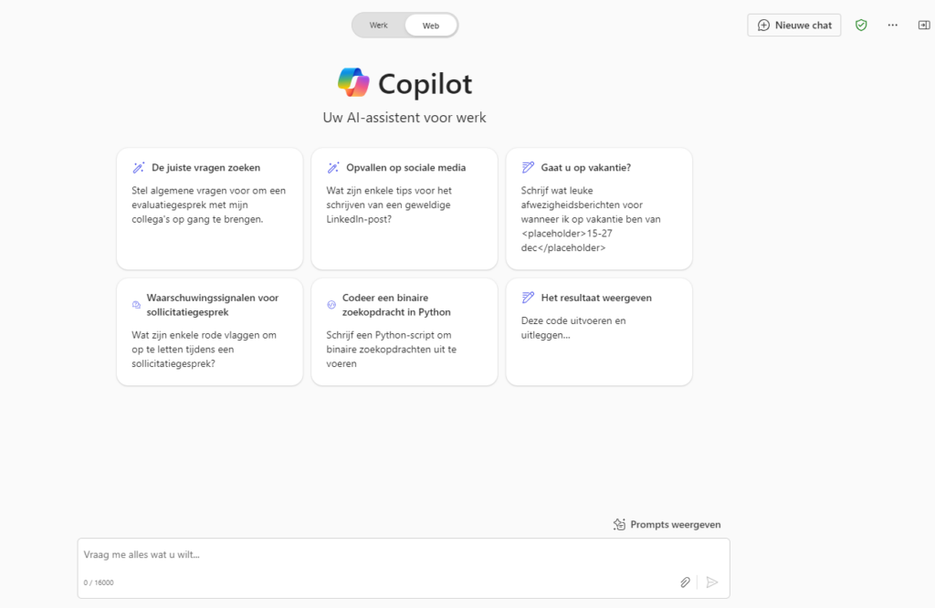
Task: Choose the Gaat u op vakantie? prompt card
Action: tap(599, 209)
